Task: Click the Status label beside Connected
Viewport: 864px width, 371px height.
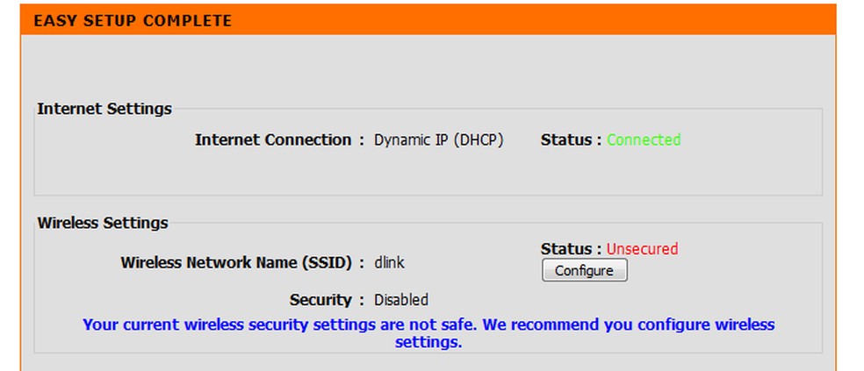Action: click(571, 139)
